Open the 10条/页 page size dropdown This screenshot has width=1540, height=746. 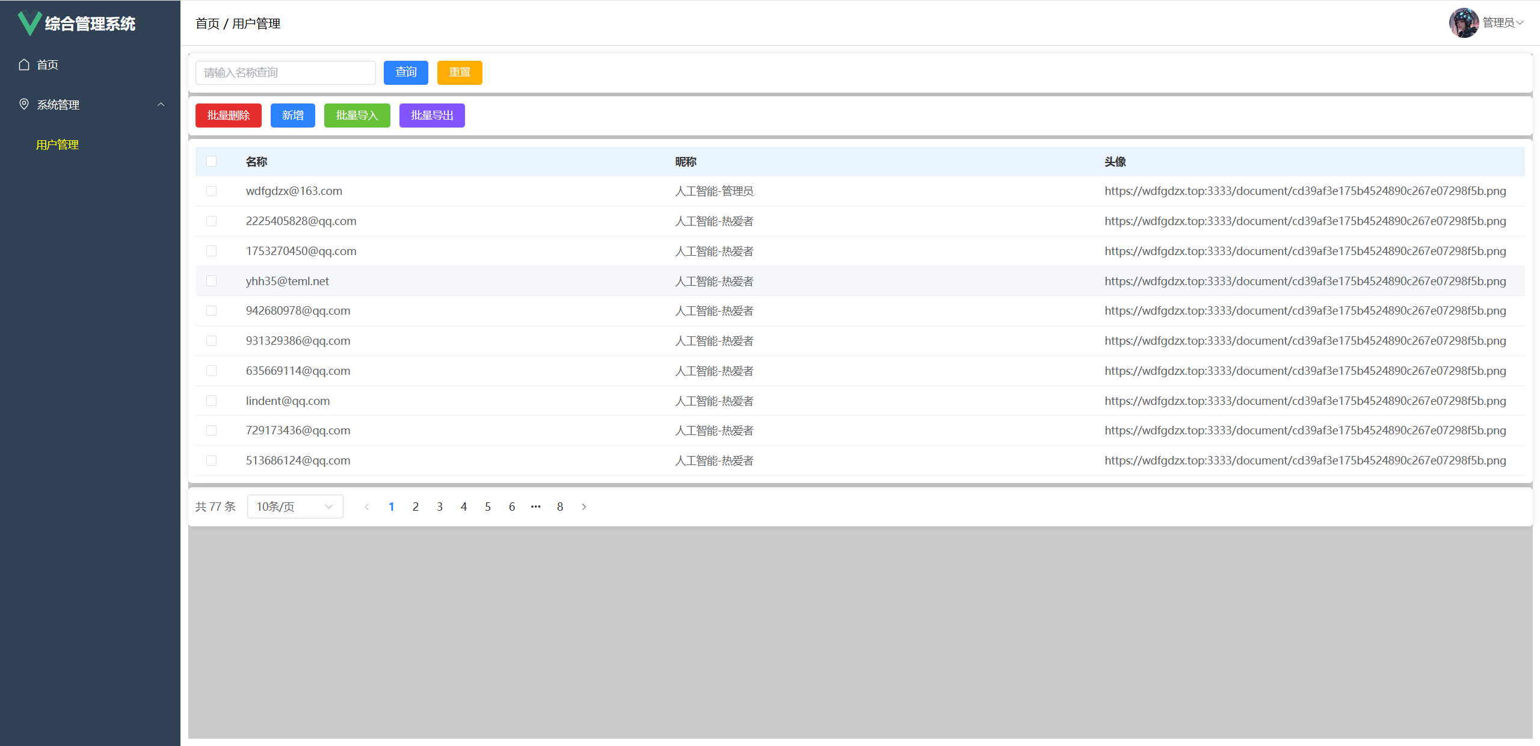click(x=295, y=507)
